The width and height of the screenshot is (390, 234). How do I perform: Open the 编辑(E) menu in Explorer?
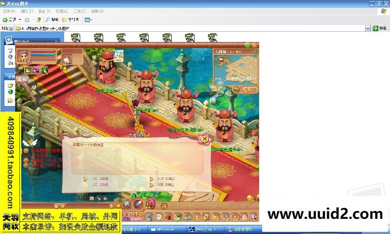click(26, 11)
